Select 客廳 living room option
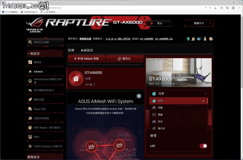The width and height of the screenshot is (243, 160). click(x=178, y=108)
